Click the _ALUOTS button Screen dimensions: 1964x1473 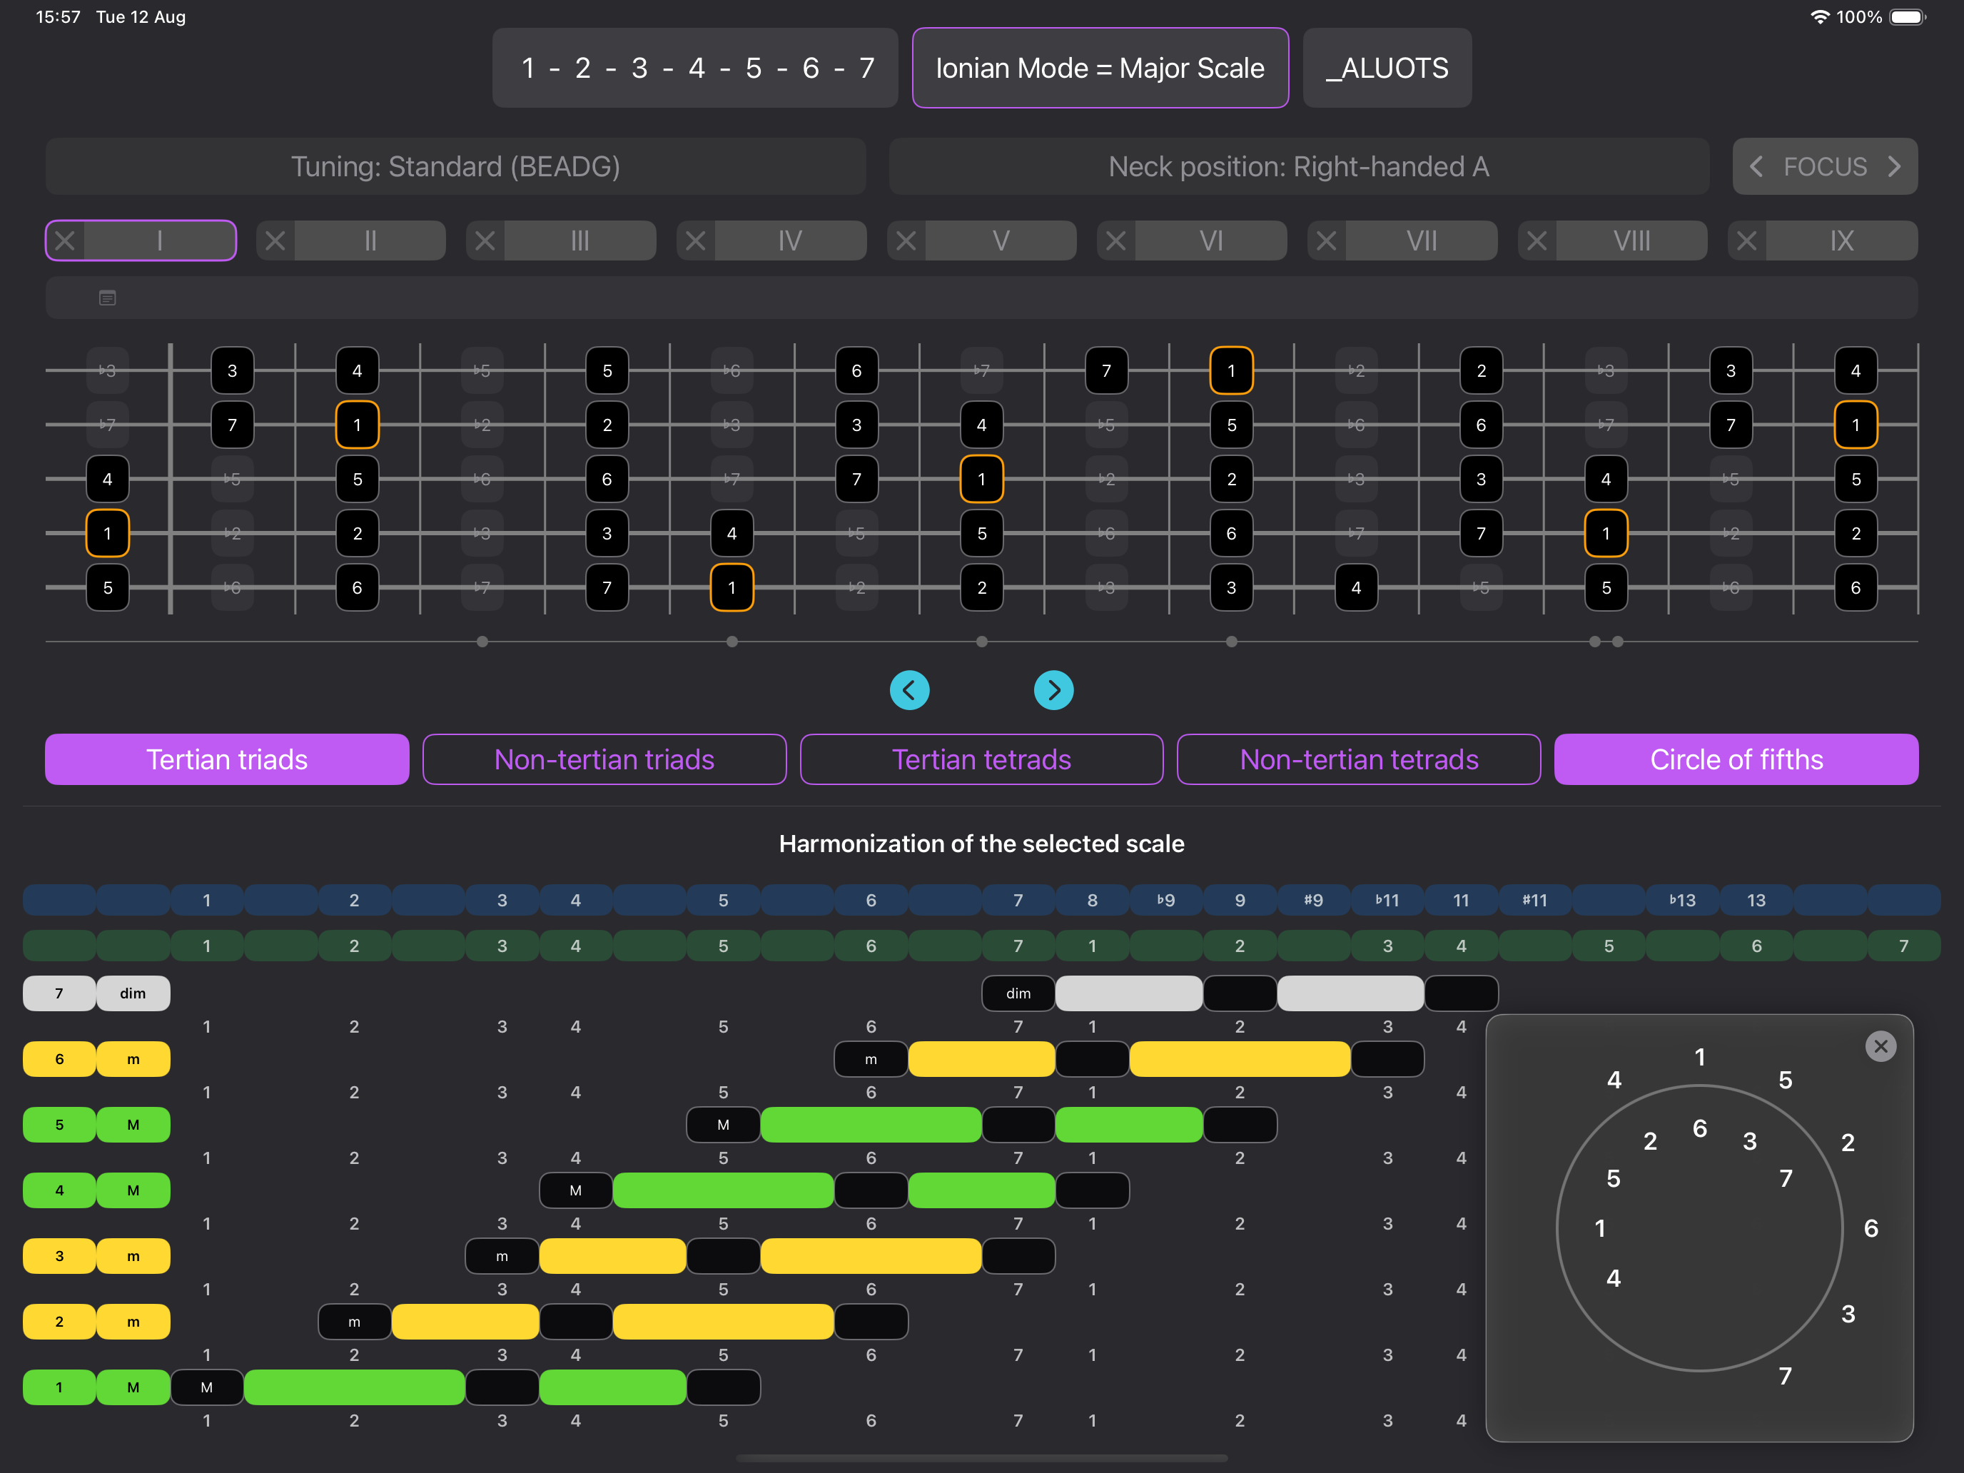(x=1387, y=69)
